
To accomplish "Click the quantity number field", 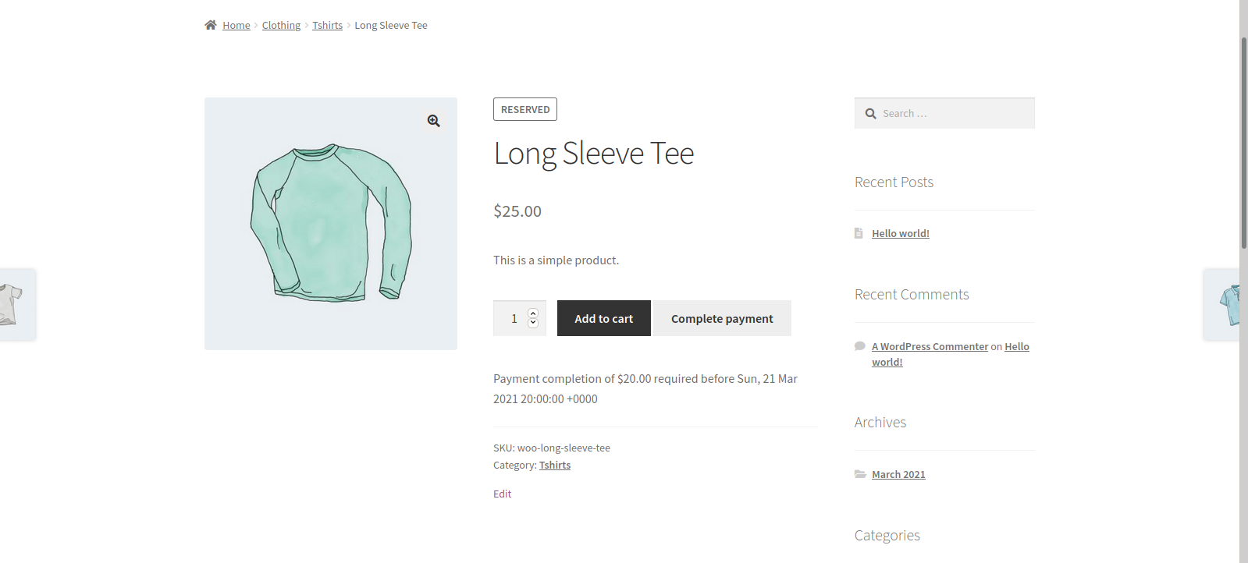I will pos(512,318).
